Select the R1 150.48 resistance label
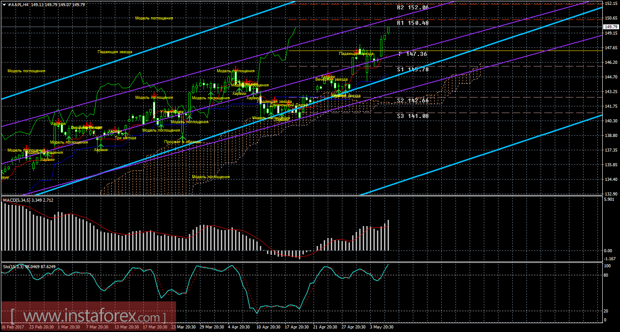The width and height of the screenshot is (620, 332). pos(412,23)
